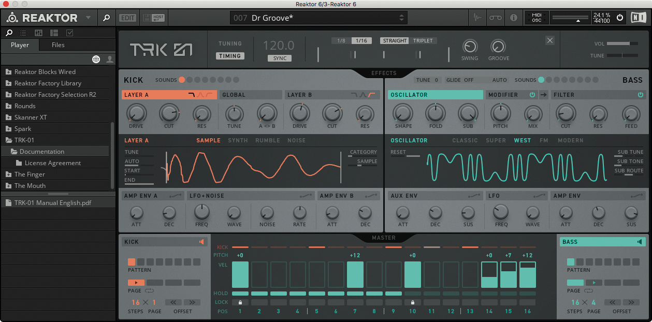Select the TRIPLET timing button
652x322 pixels.
click(423, 41)
